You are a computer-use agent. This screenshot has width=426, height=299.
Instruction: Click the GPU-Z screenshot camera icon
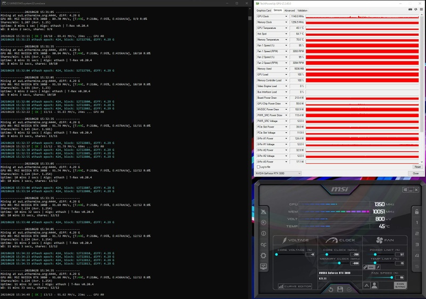(x=410, y=10)
